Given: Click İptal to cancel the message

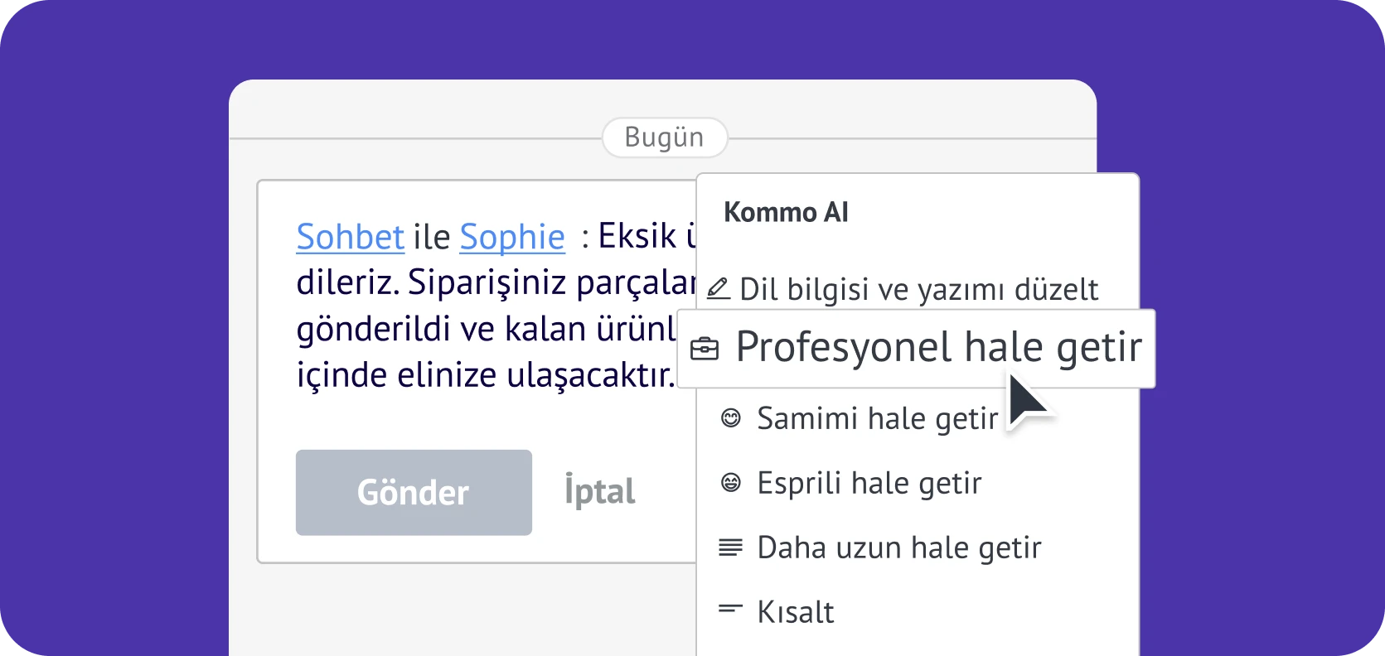Looking at the screenshot, I should (x=599, y=492).
